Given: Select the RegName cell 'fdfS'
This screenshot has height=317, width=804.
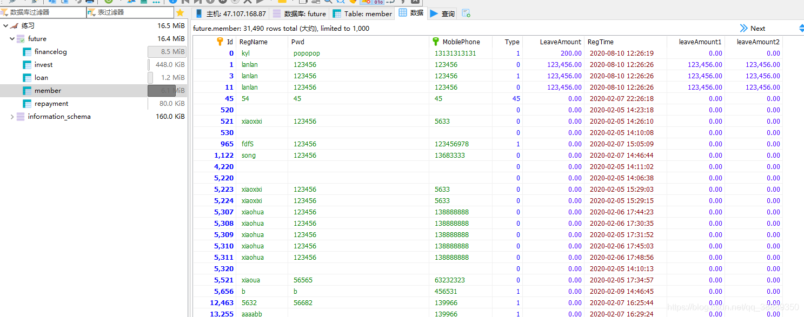Looking at the screenshot, I should pos(248,144).
